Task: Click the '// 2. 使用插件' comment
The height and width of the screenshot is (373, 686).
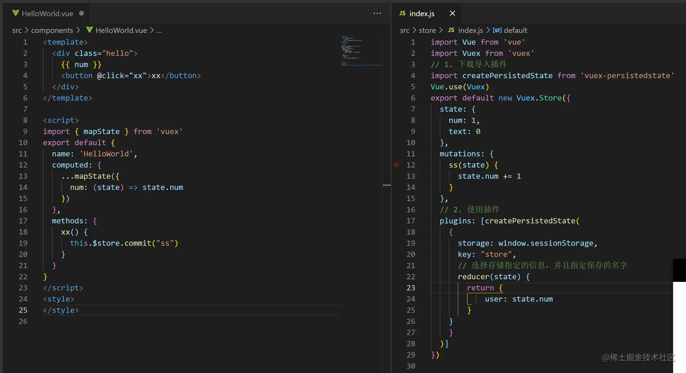Action: point(470,210)
